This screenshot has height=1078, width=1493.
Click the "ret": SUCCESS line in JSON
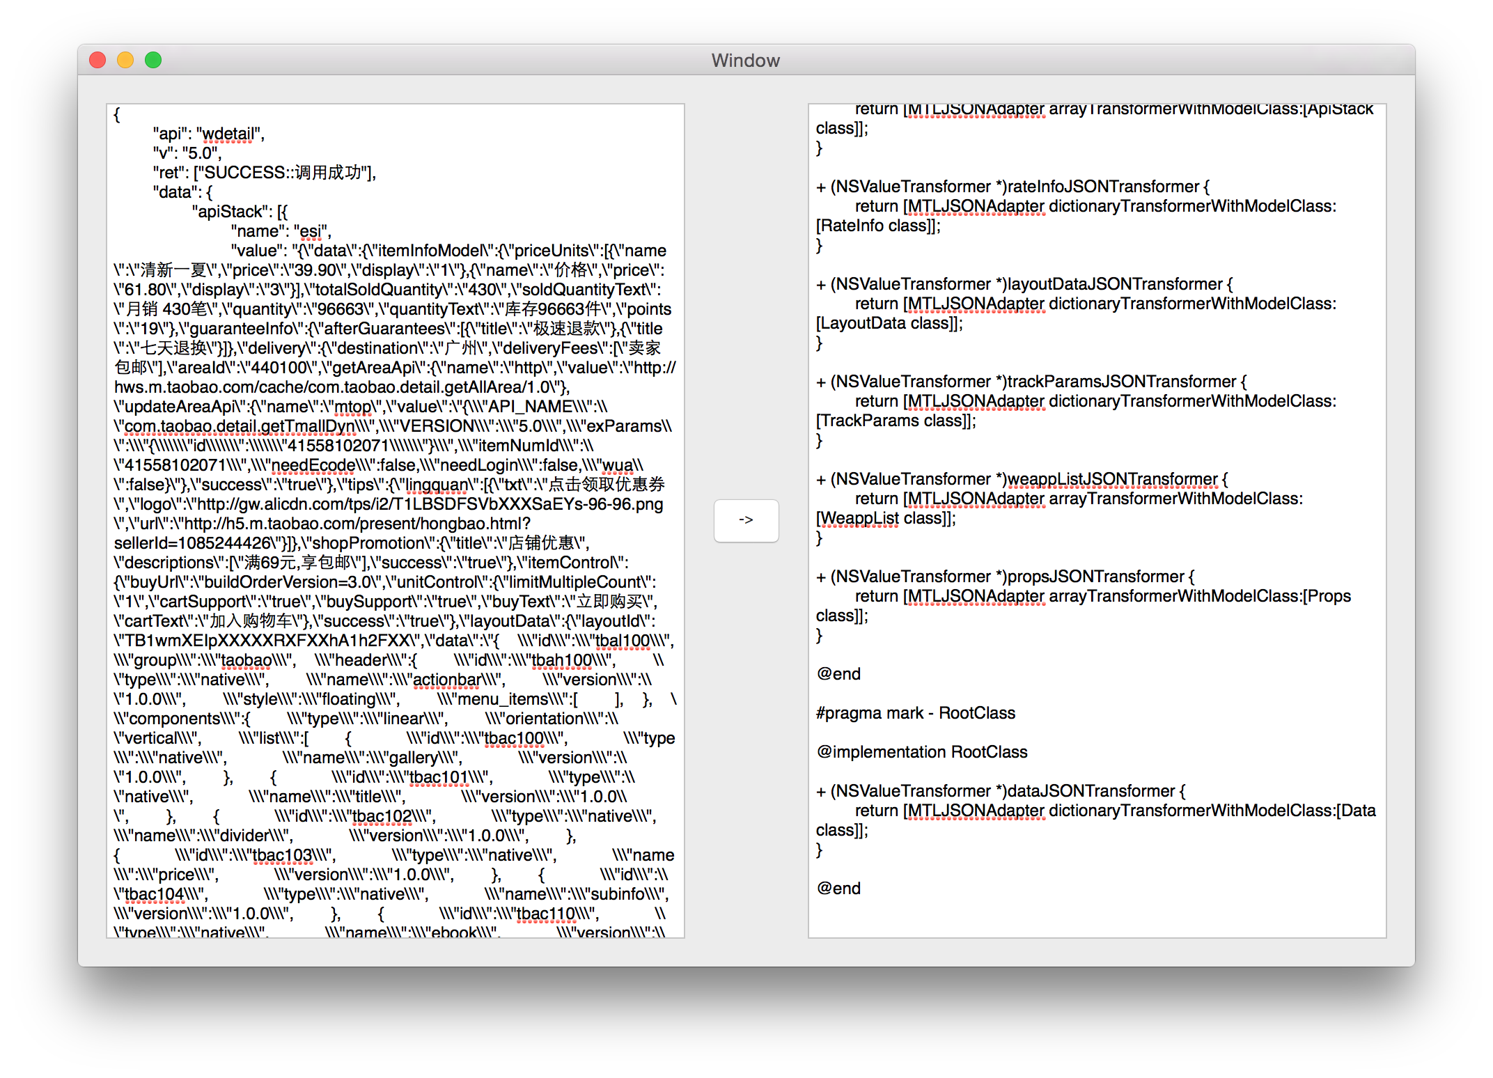coord(265,173)
